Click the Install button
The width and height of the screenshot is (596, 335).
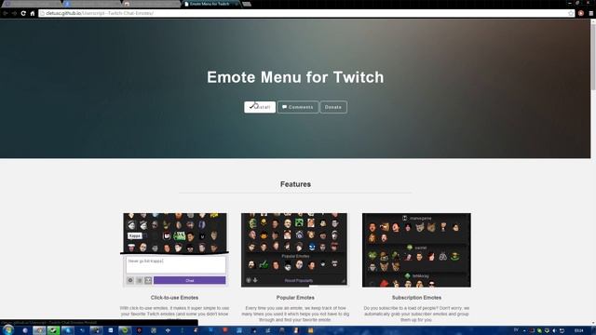(260, 107)
